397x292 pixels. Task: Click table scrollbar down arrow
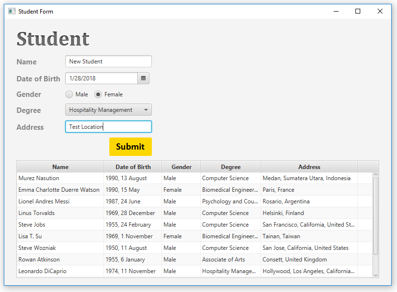tap(376, 275)
